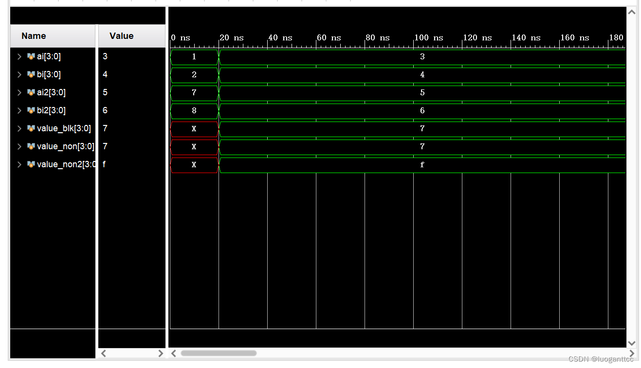Click the value_non2 waveform showing f

422,164
